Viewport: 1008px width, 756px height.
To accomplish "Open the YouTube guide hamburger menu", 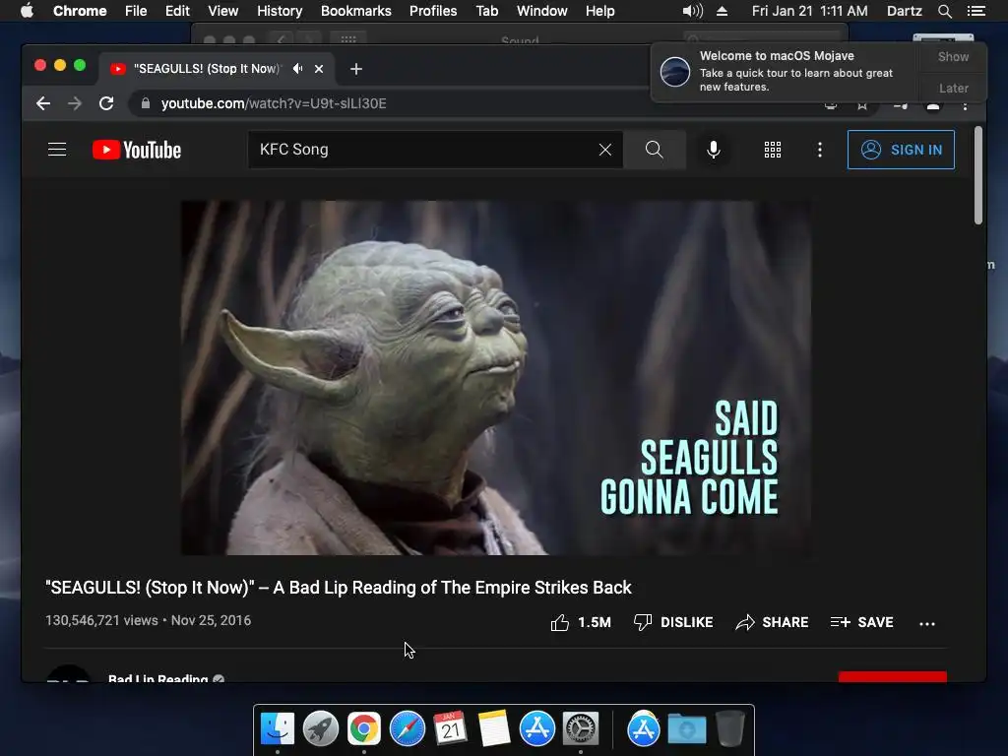I will point(57,150).
